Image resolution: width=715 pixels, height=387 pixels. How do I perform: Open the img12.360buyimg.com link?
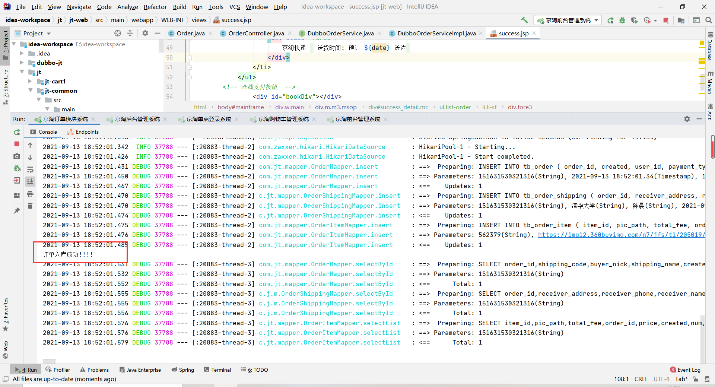click(622, 235)
